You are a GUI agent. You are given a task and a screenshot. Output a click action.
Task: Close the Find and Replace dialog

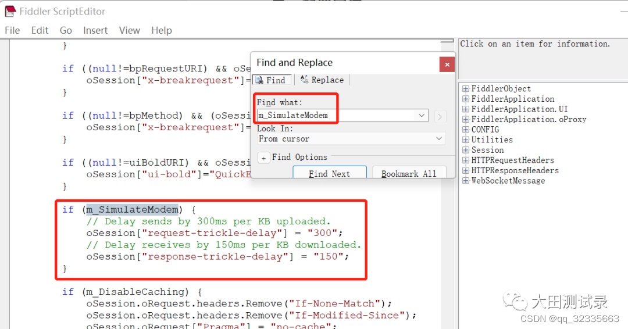tap(447, 64)
